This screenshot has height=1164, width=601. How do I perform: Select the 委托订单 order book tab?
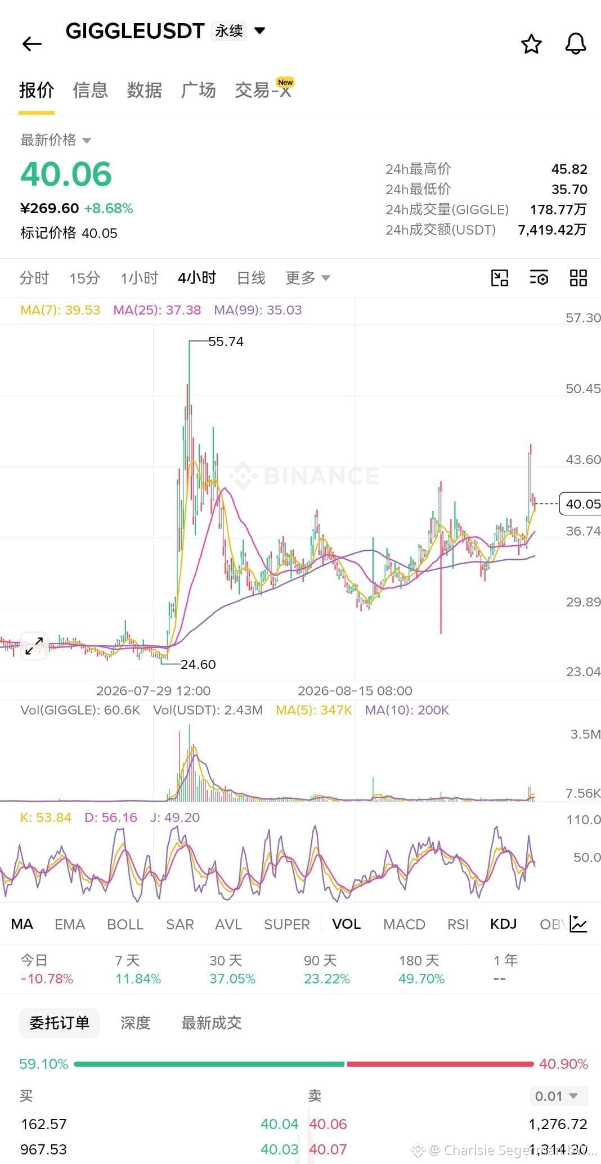60,1023
